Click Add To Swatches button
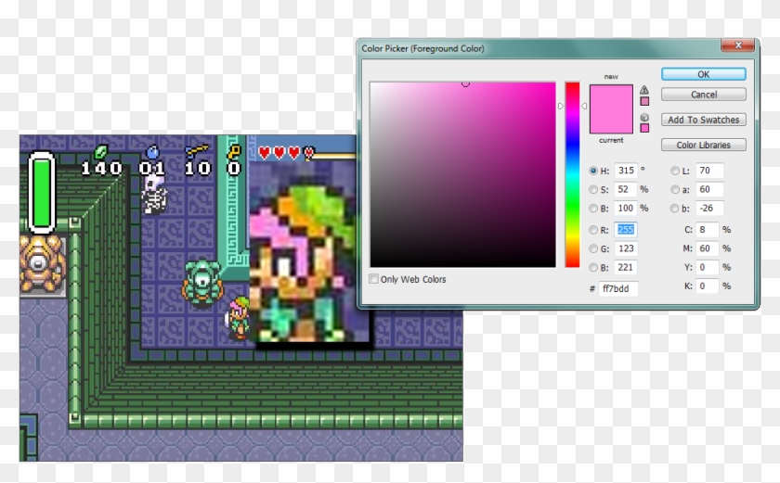Screen dimensions: 780x483 tap(704, 120)
